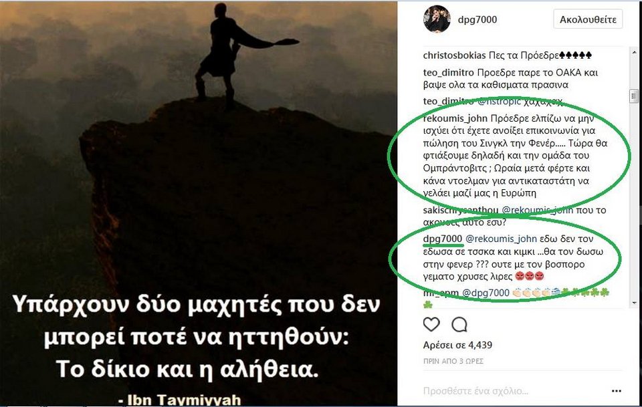The height and width of the screenshot is (407, 642).
Task: Click the Αρέσει σε 4,439 likes count
Action: click(457, 346)
